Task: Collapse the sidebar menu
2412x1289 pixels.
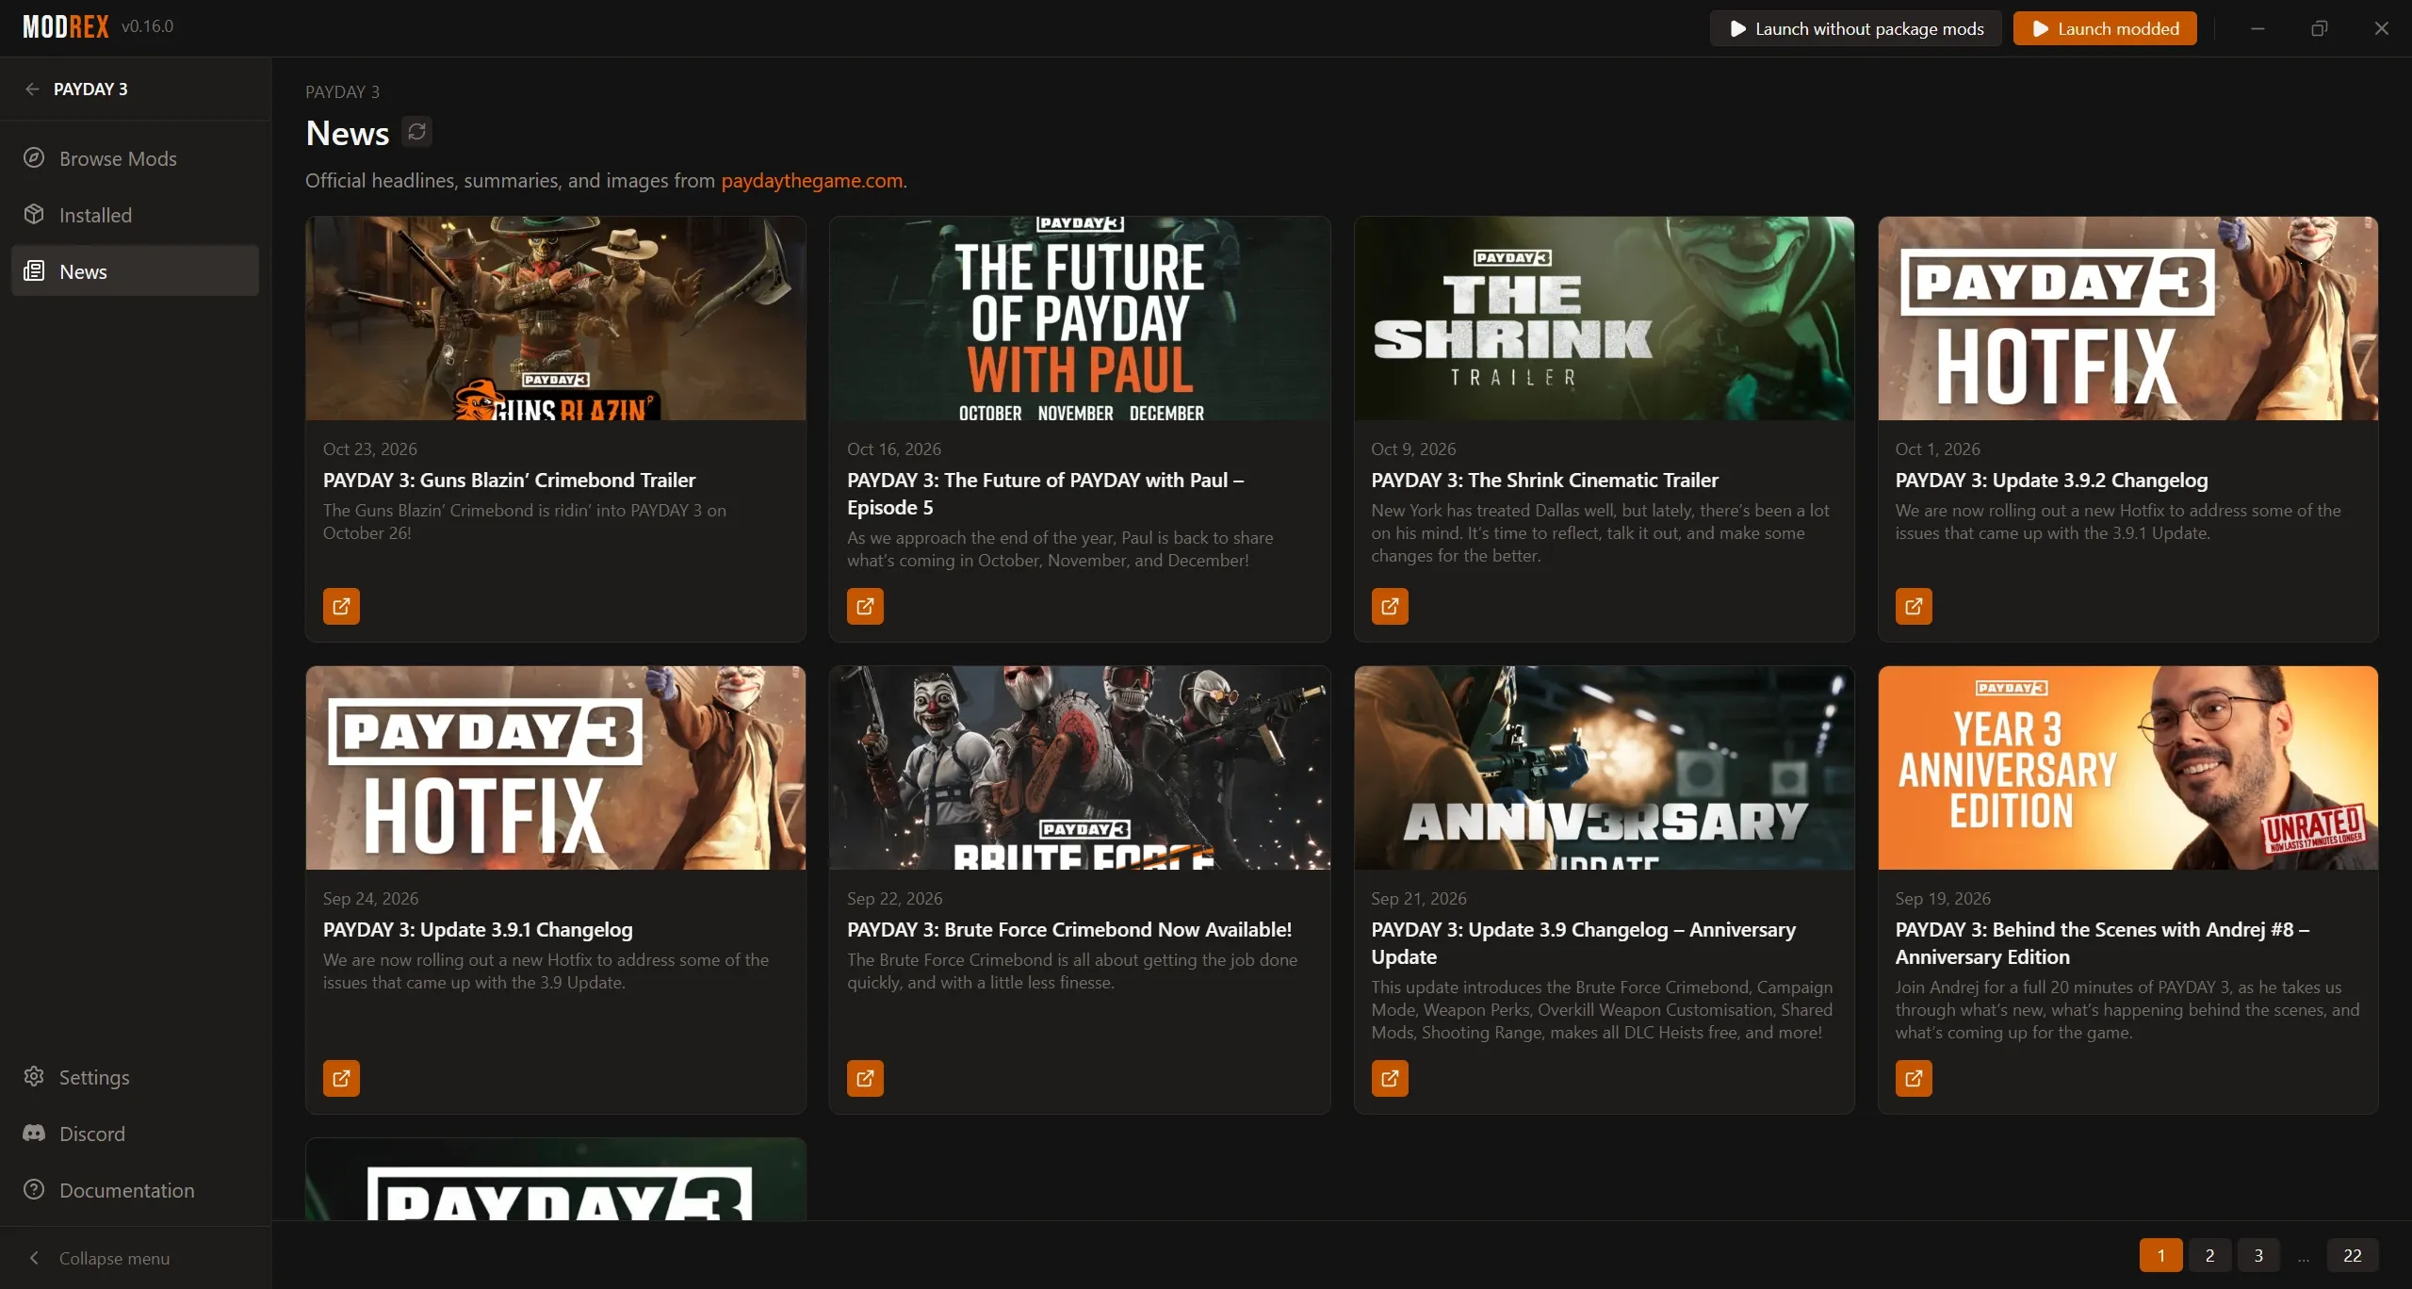Action: (x=135, y=1258)
